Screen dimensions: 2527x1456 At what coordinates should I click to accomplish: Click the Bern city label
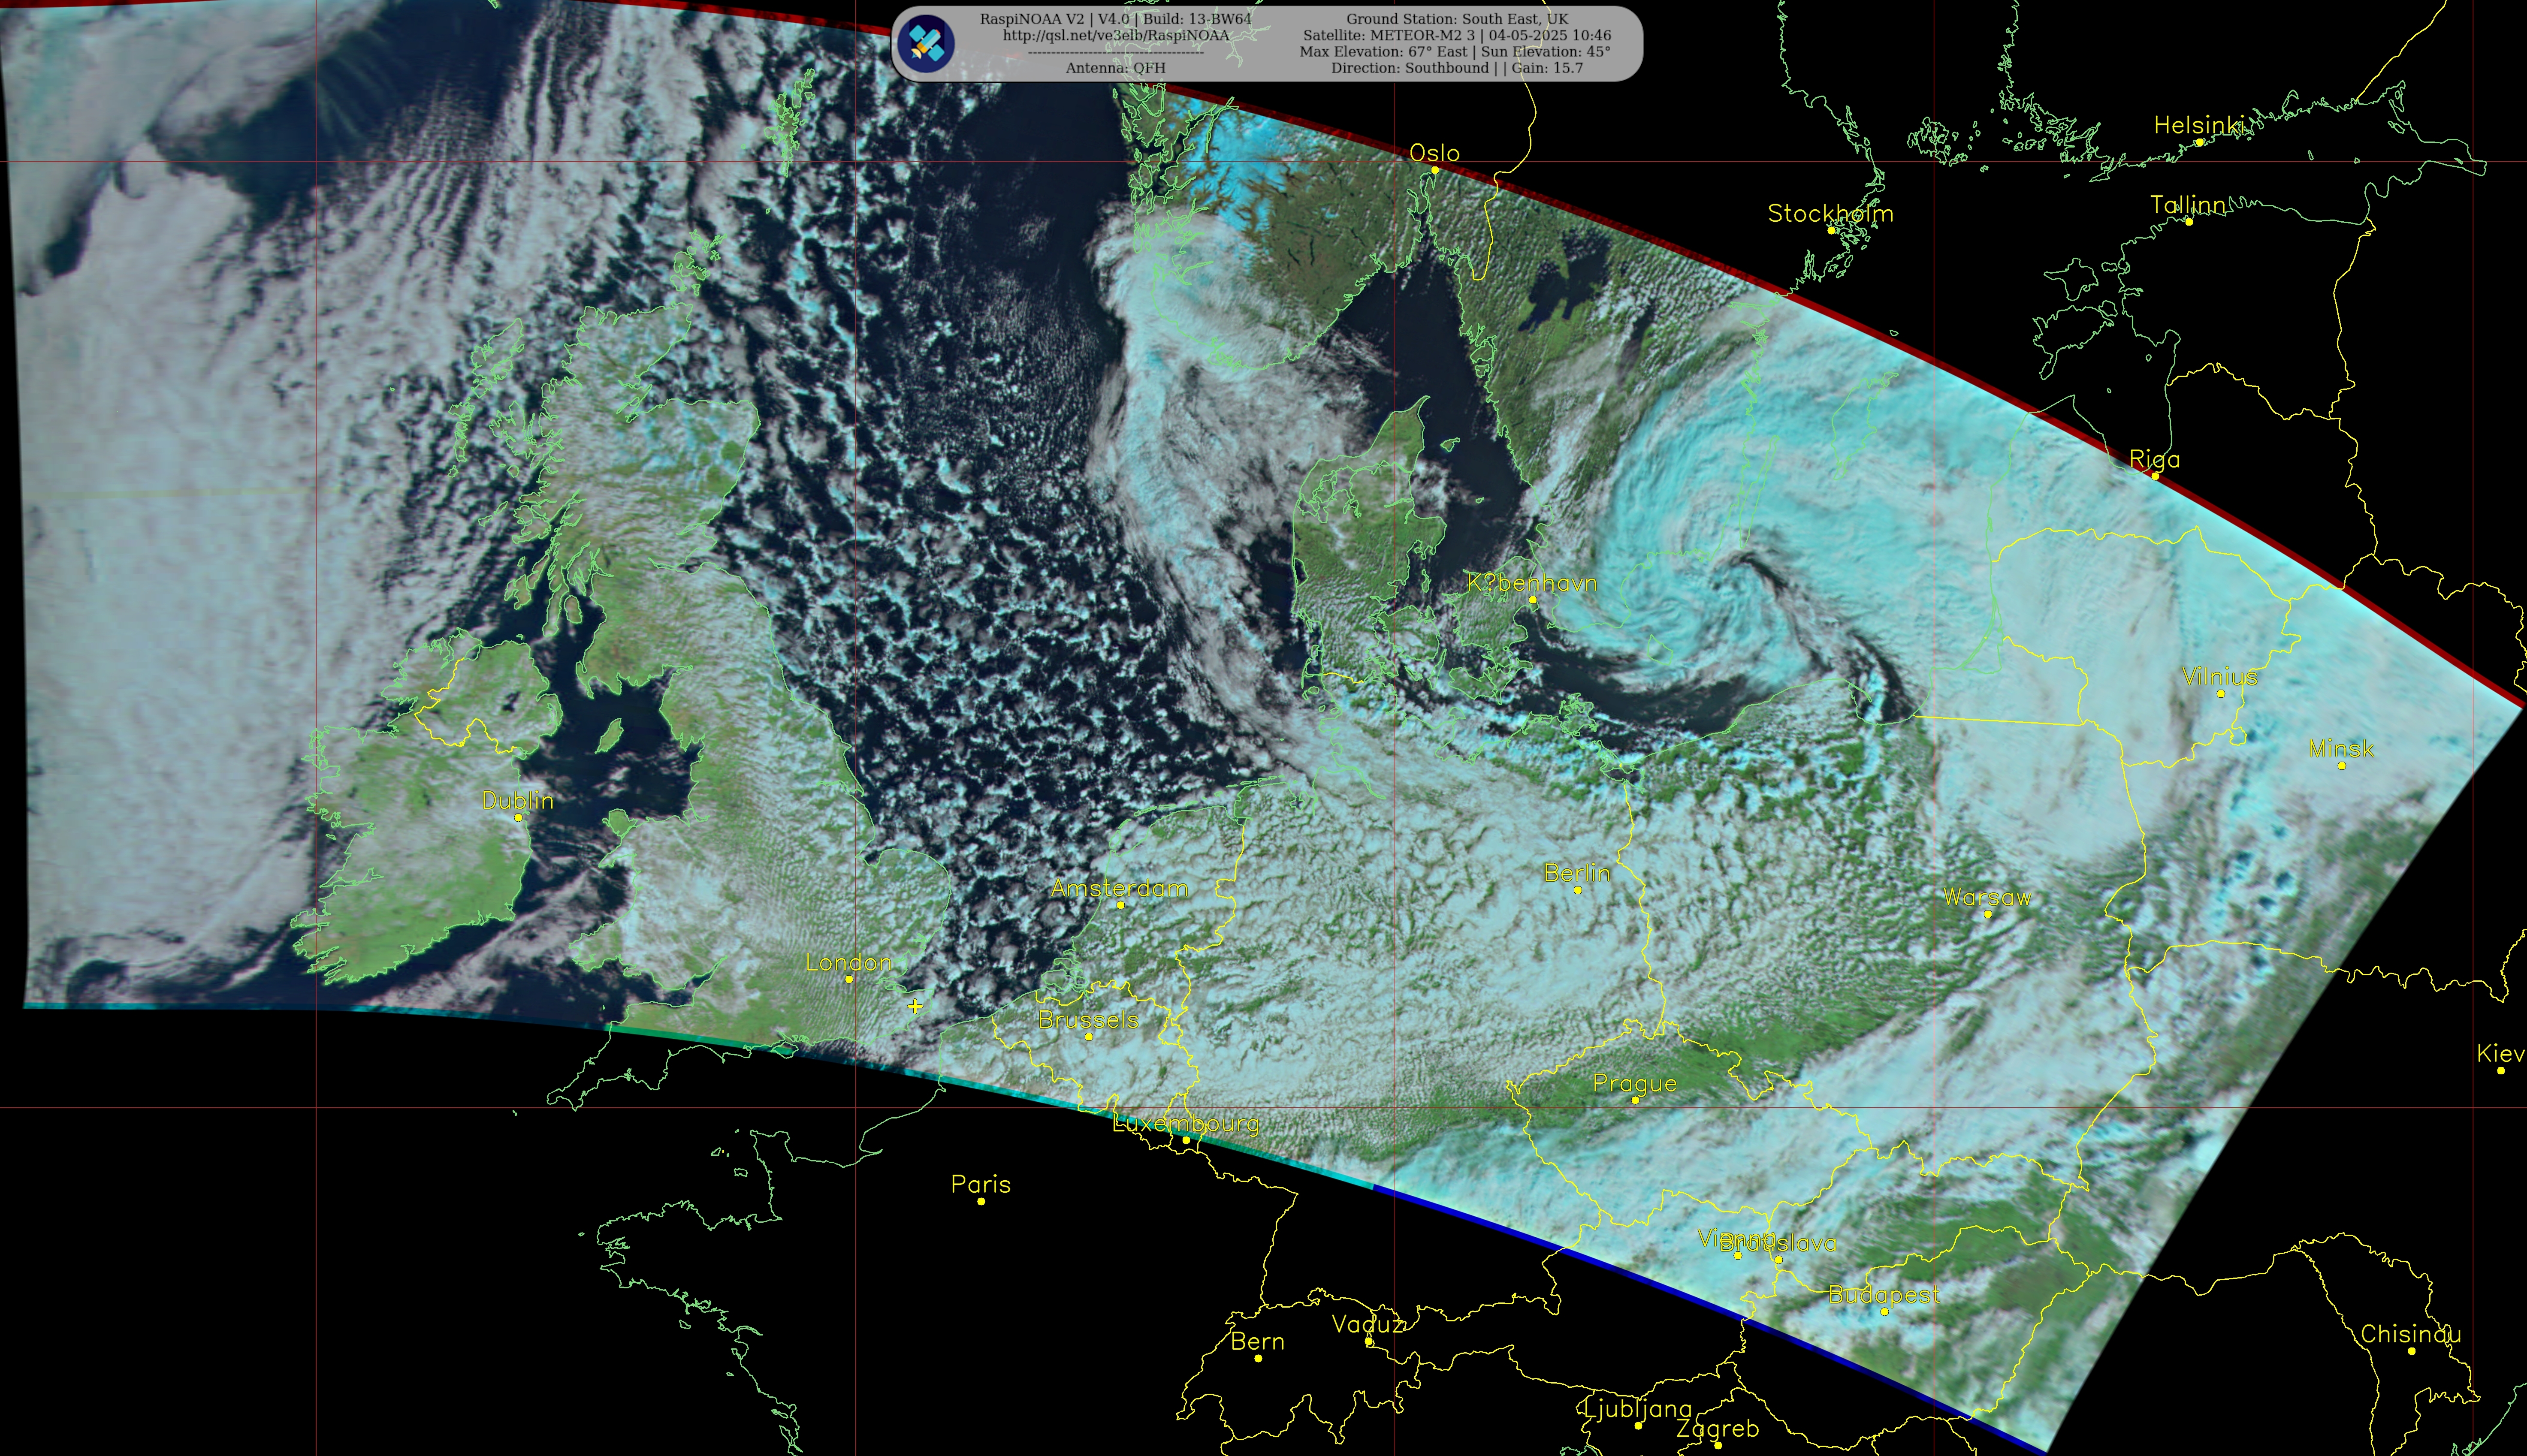[1258, 1342]
